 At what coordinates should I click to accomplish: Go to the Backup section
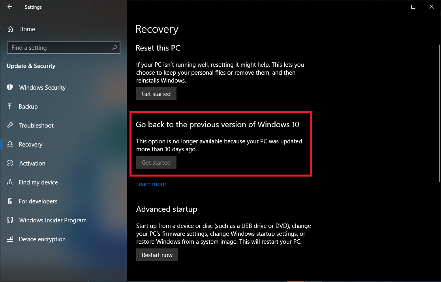pos(28,106)
